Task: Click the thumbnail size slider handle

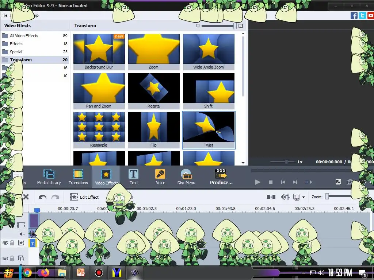Action: 235,26
